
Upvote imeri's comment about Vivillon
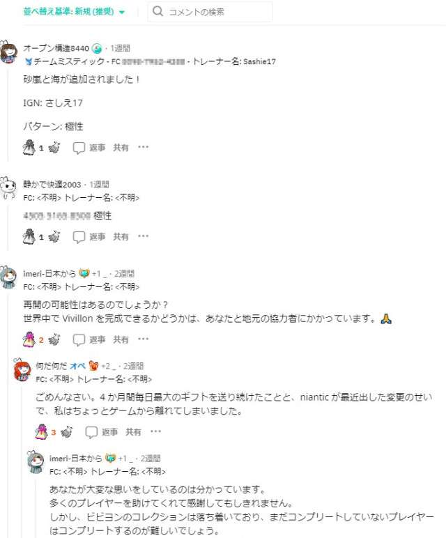pyautogui.click(x=29, y=339)
